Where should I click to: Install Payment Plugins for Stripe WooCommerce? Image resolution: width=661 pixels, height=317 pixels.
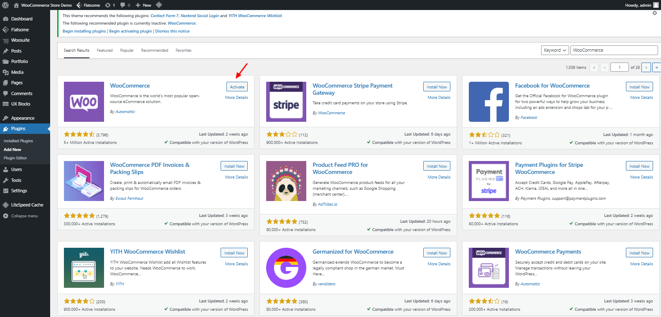pyautogui.click(x=639, y=166)
